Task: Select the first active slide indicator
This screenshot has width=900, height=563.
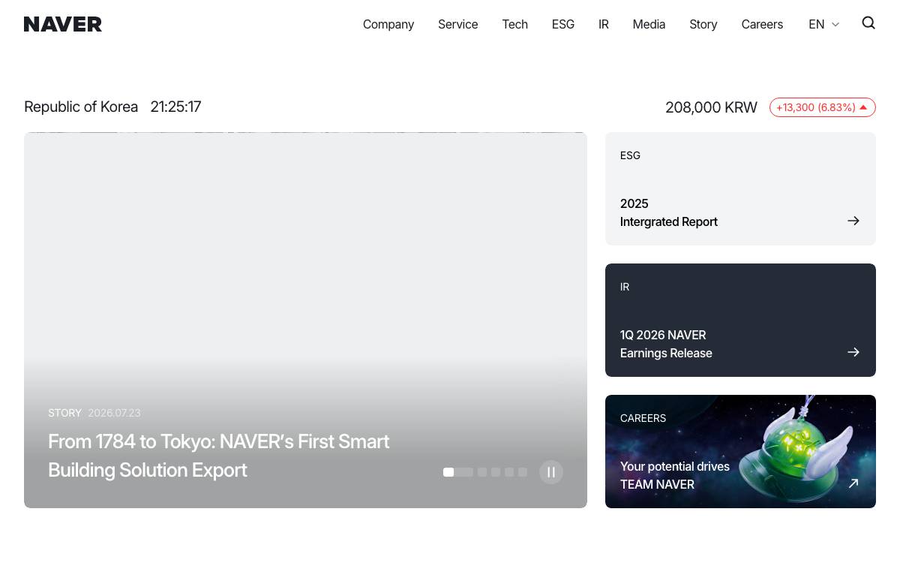Action: [x=458, y=472]
